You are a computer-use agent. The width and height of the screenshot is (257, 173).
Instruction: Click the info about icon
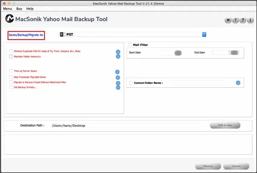tap(250, 20)
